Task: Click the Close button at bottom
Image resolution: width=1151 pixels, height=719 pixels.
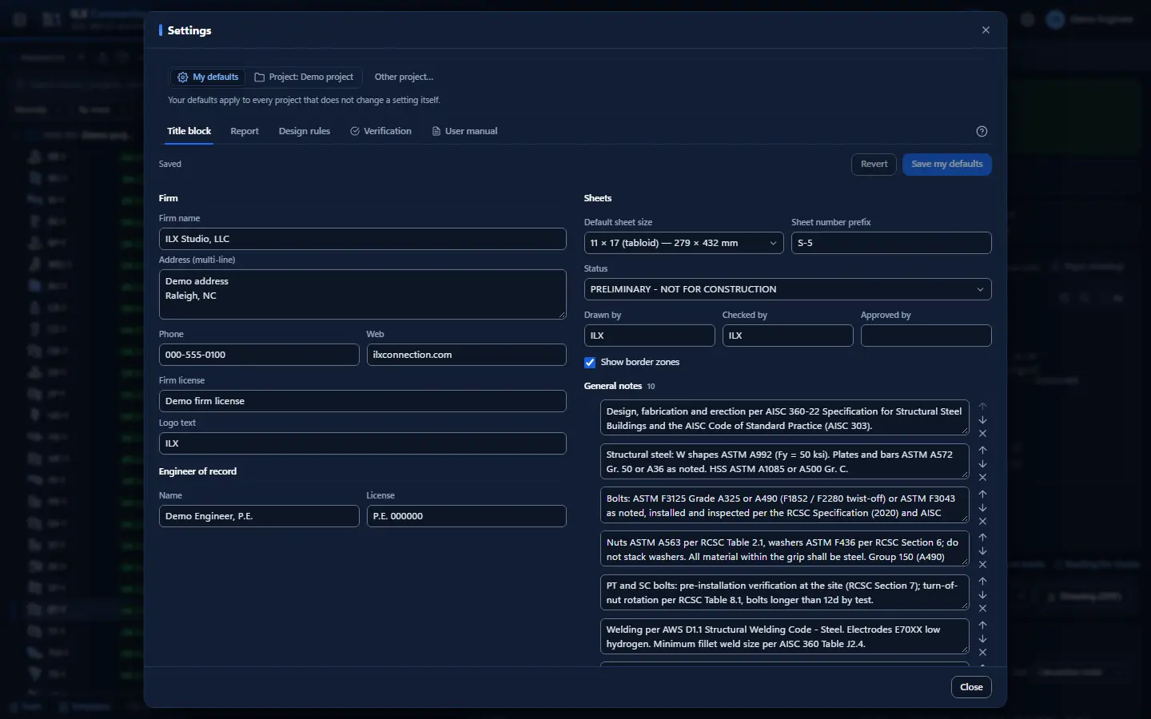Action: (x=971, y=687)
